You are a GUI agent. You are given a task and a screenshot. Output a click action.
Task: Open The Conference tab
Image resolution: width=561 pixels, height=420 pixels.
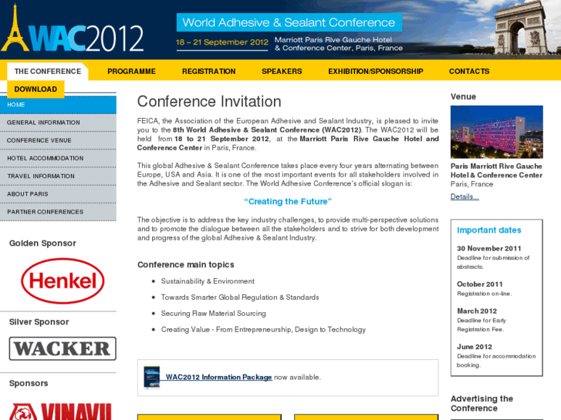pos(48,72)
